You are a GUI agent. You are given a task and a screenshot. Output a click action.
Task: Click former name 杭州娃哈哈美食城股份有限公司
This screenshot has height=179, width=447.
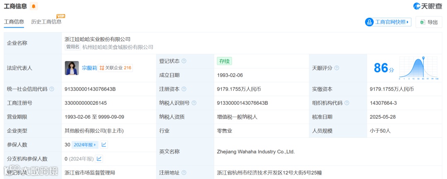[x=118, y=47]
